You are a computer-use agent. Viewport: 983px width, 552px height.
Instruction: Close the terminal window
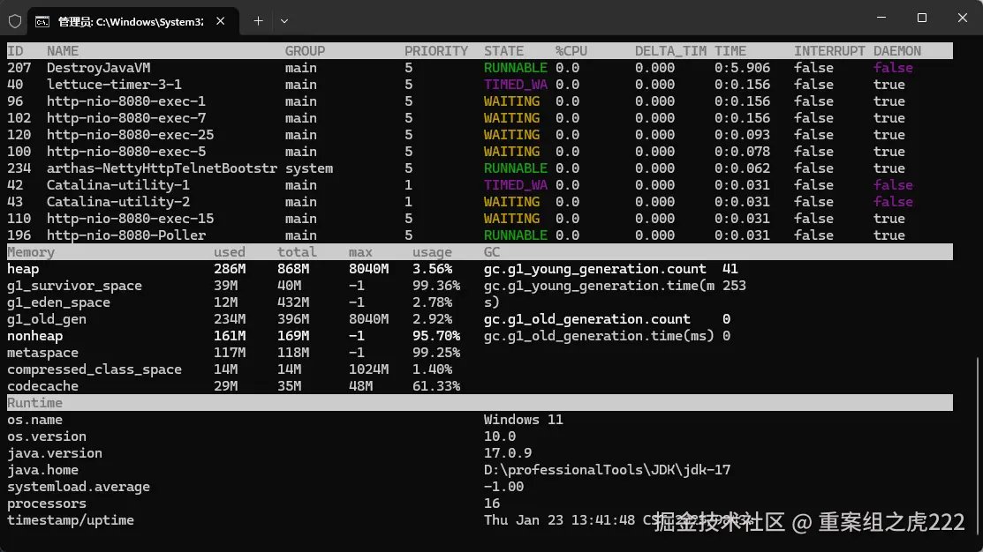pyautogui.click(x=963, y=18)
